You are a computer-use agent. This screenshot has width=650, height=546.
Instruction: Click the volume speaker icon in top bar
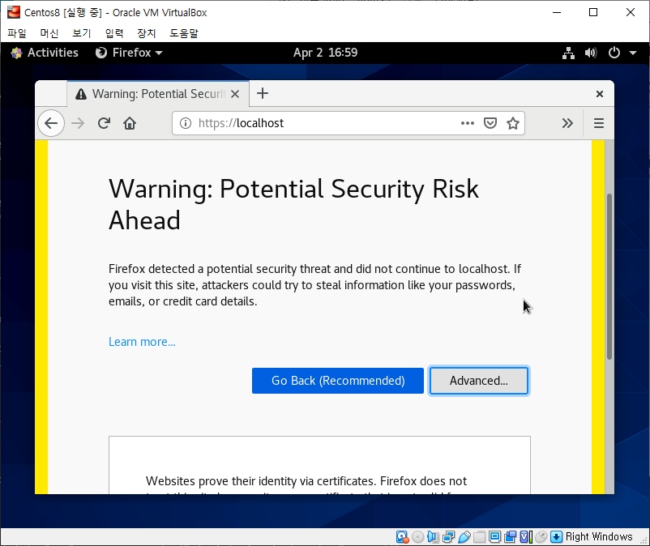click(591, 53)
